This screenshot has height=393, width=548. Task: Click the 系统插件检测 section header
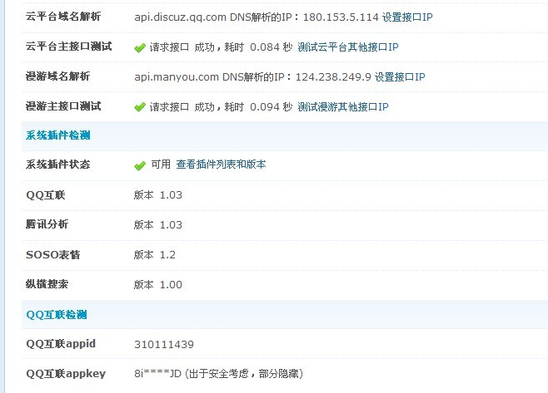coord(58,135)
